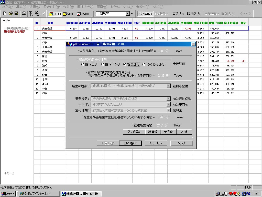Click the volume speaker tray icon
The height and width of the screenshot is (197, 262).
[x=239, y=194]
